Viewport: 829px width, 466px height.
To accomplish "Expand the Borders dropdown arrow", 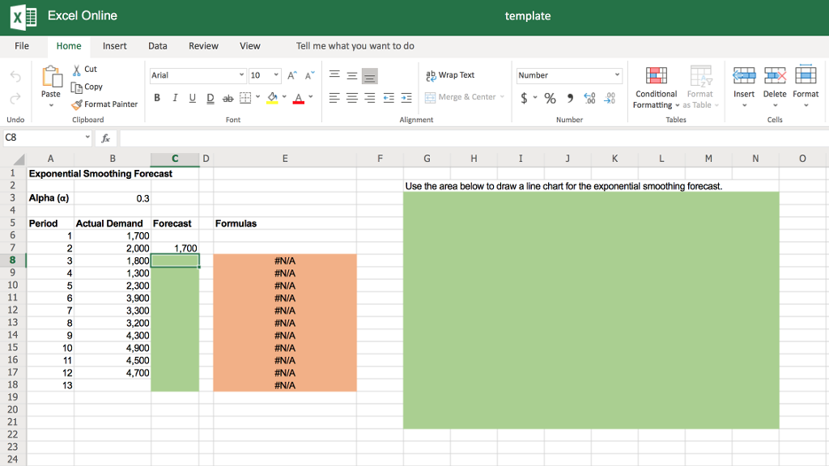I will point(257,98).
